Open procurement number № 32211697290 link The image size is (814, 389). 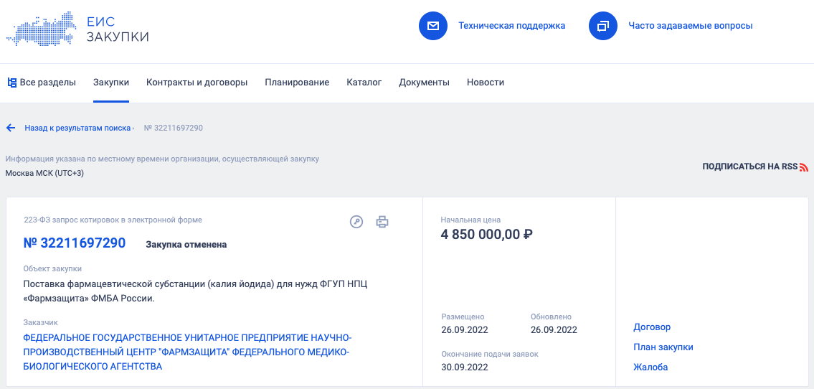click(75, 243)
